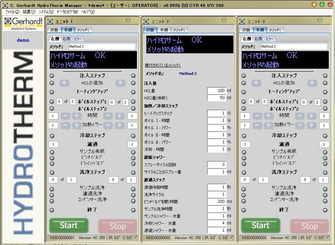This screenshot has width=335, height=245.
Task: Click the Method 1 field in ユニット 1
Action: tap(102, 46)
